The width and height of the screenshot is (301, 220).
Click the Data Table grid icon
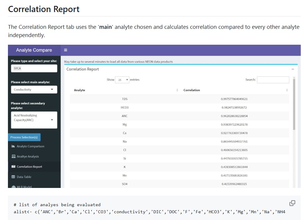(x=13, y=177)
